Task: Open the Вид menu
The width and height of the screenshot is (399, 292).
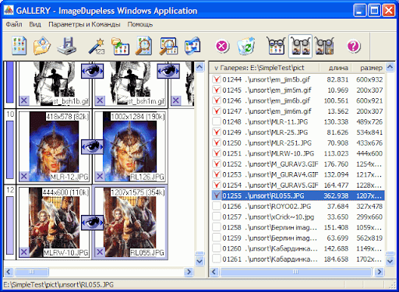Action: (x=35, y=24)
